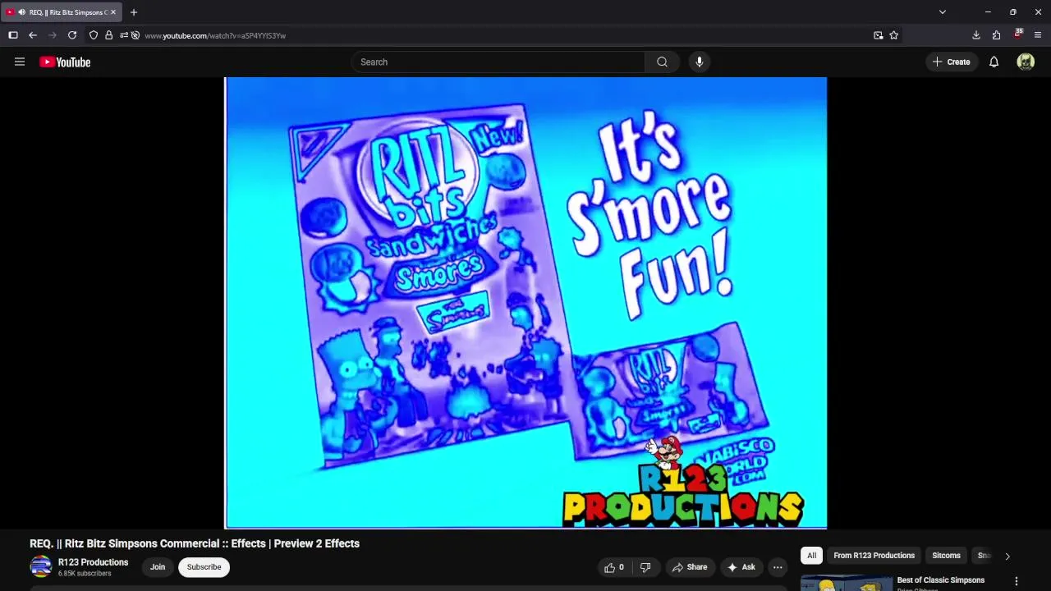Toggle the browser sidebar icon
1051x591 pixels.
(x=13, y=35)
